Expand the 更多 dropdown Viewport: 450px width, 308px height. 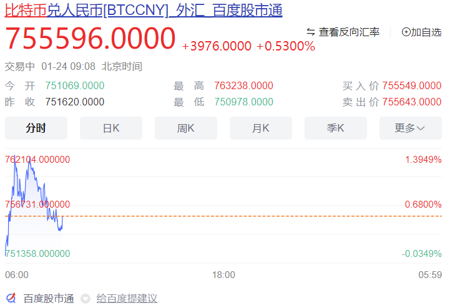pyautogui.click(x=411, y=128)
